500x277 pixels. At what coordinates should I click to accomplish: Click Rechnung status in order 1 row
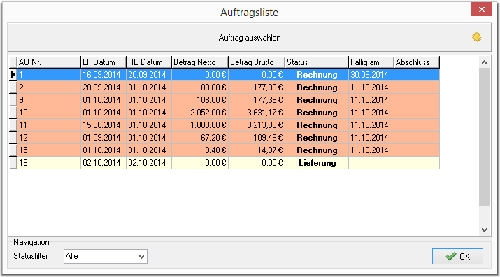[x=317, y=75]
